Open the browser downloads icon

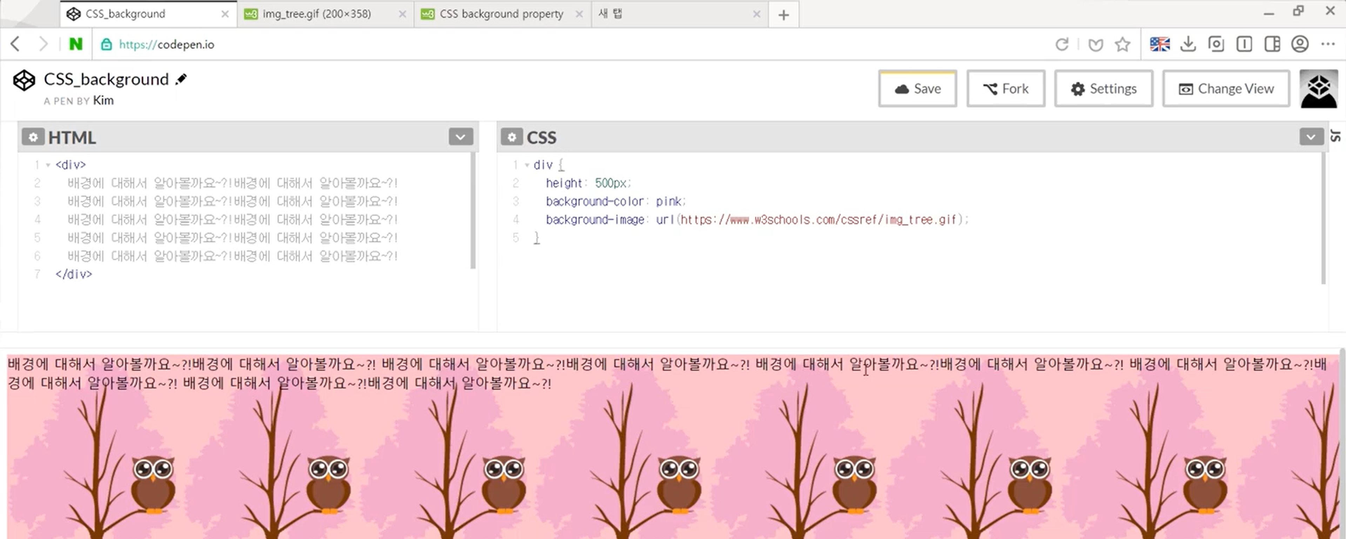[x=1188, y=45]
